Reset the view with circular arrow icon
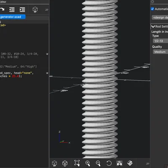168x168 pixels. (109, 163)
